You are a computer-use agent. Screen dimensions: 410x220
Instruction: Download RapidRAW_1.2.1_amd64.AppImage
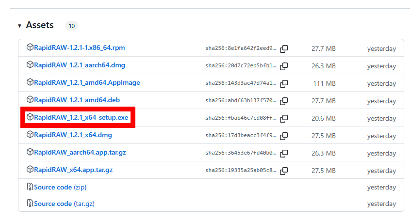tap(87, 83)
